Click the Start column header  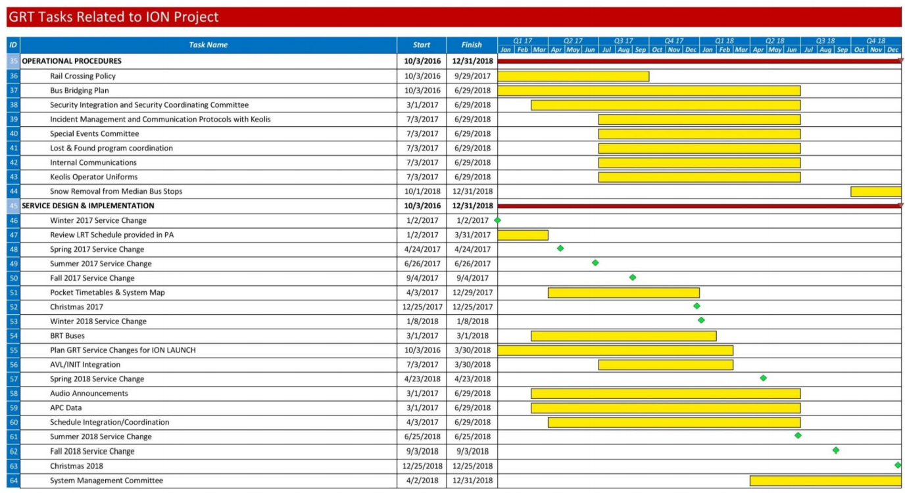click(x=422, y=45)
